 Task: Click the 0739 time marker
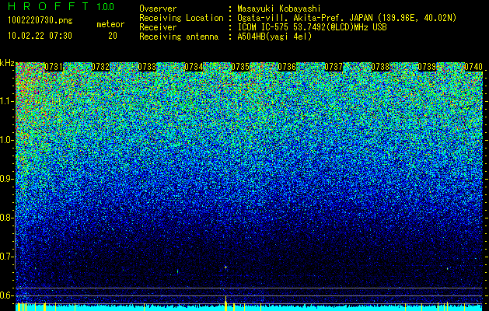[427, 67]
